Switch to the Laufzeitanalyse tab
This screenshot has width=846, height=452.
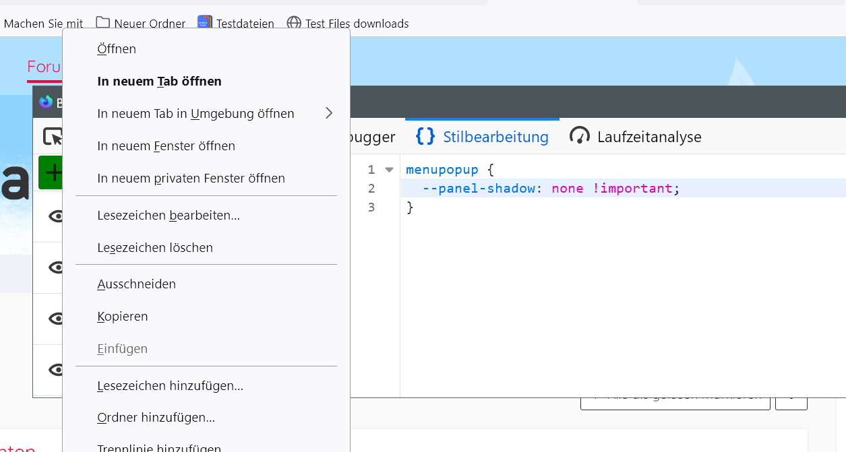(x=648, y=137)
